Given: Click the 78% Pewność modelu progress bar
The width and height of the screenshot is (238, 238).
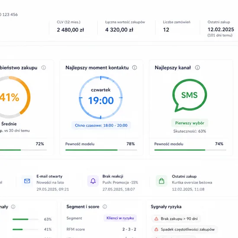Looking at the screenshot, I should 101,150.
